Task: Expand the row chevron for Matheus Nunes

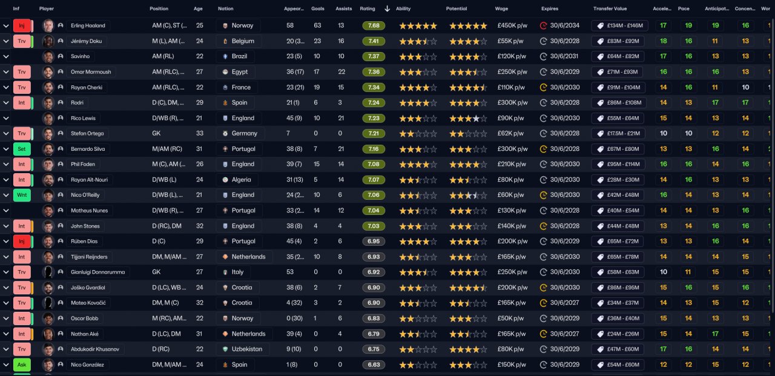Action: [6, 211]
